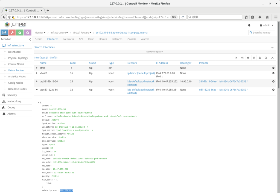Select Dashboard in the Infrastructure tree
The width and height of the screenshot is (280, 193).
(14, 52)
